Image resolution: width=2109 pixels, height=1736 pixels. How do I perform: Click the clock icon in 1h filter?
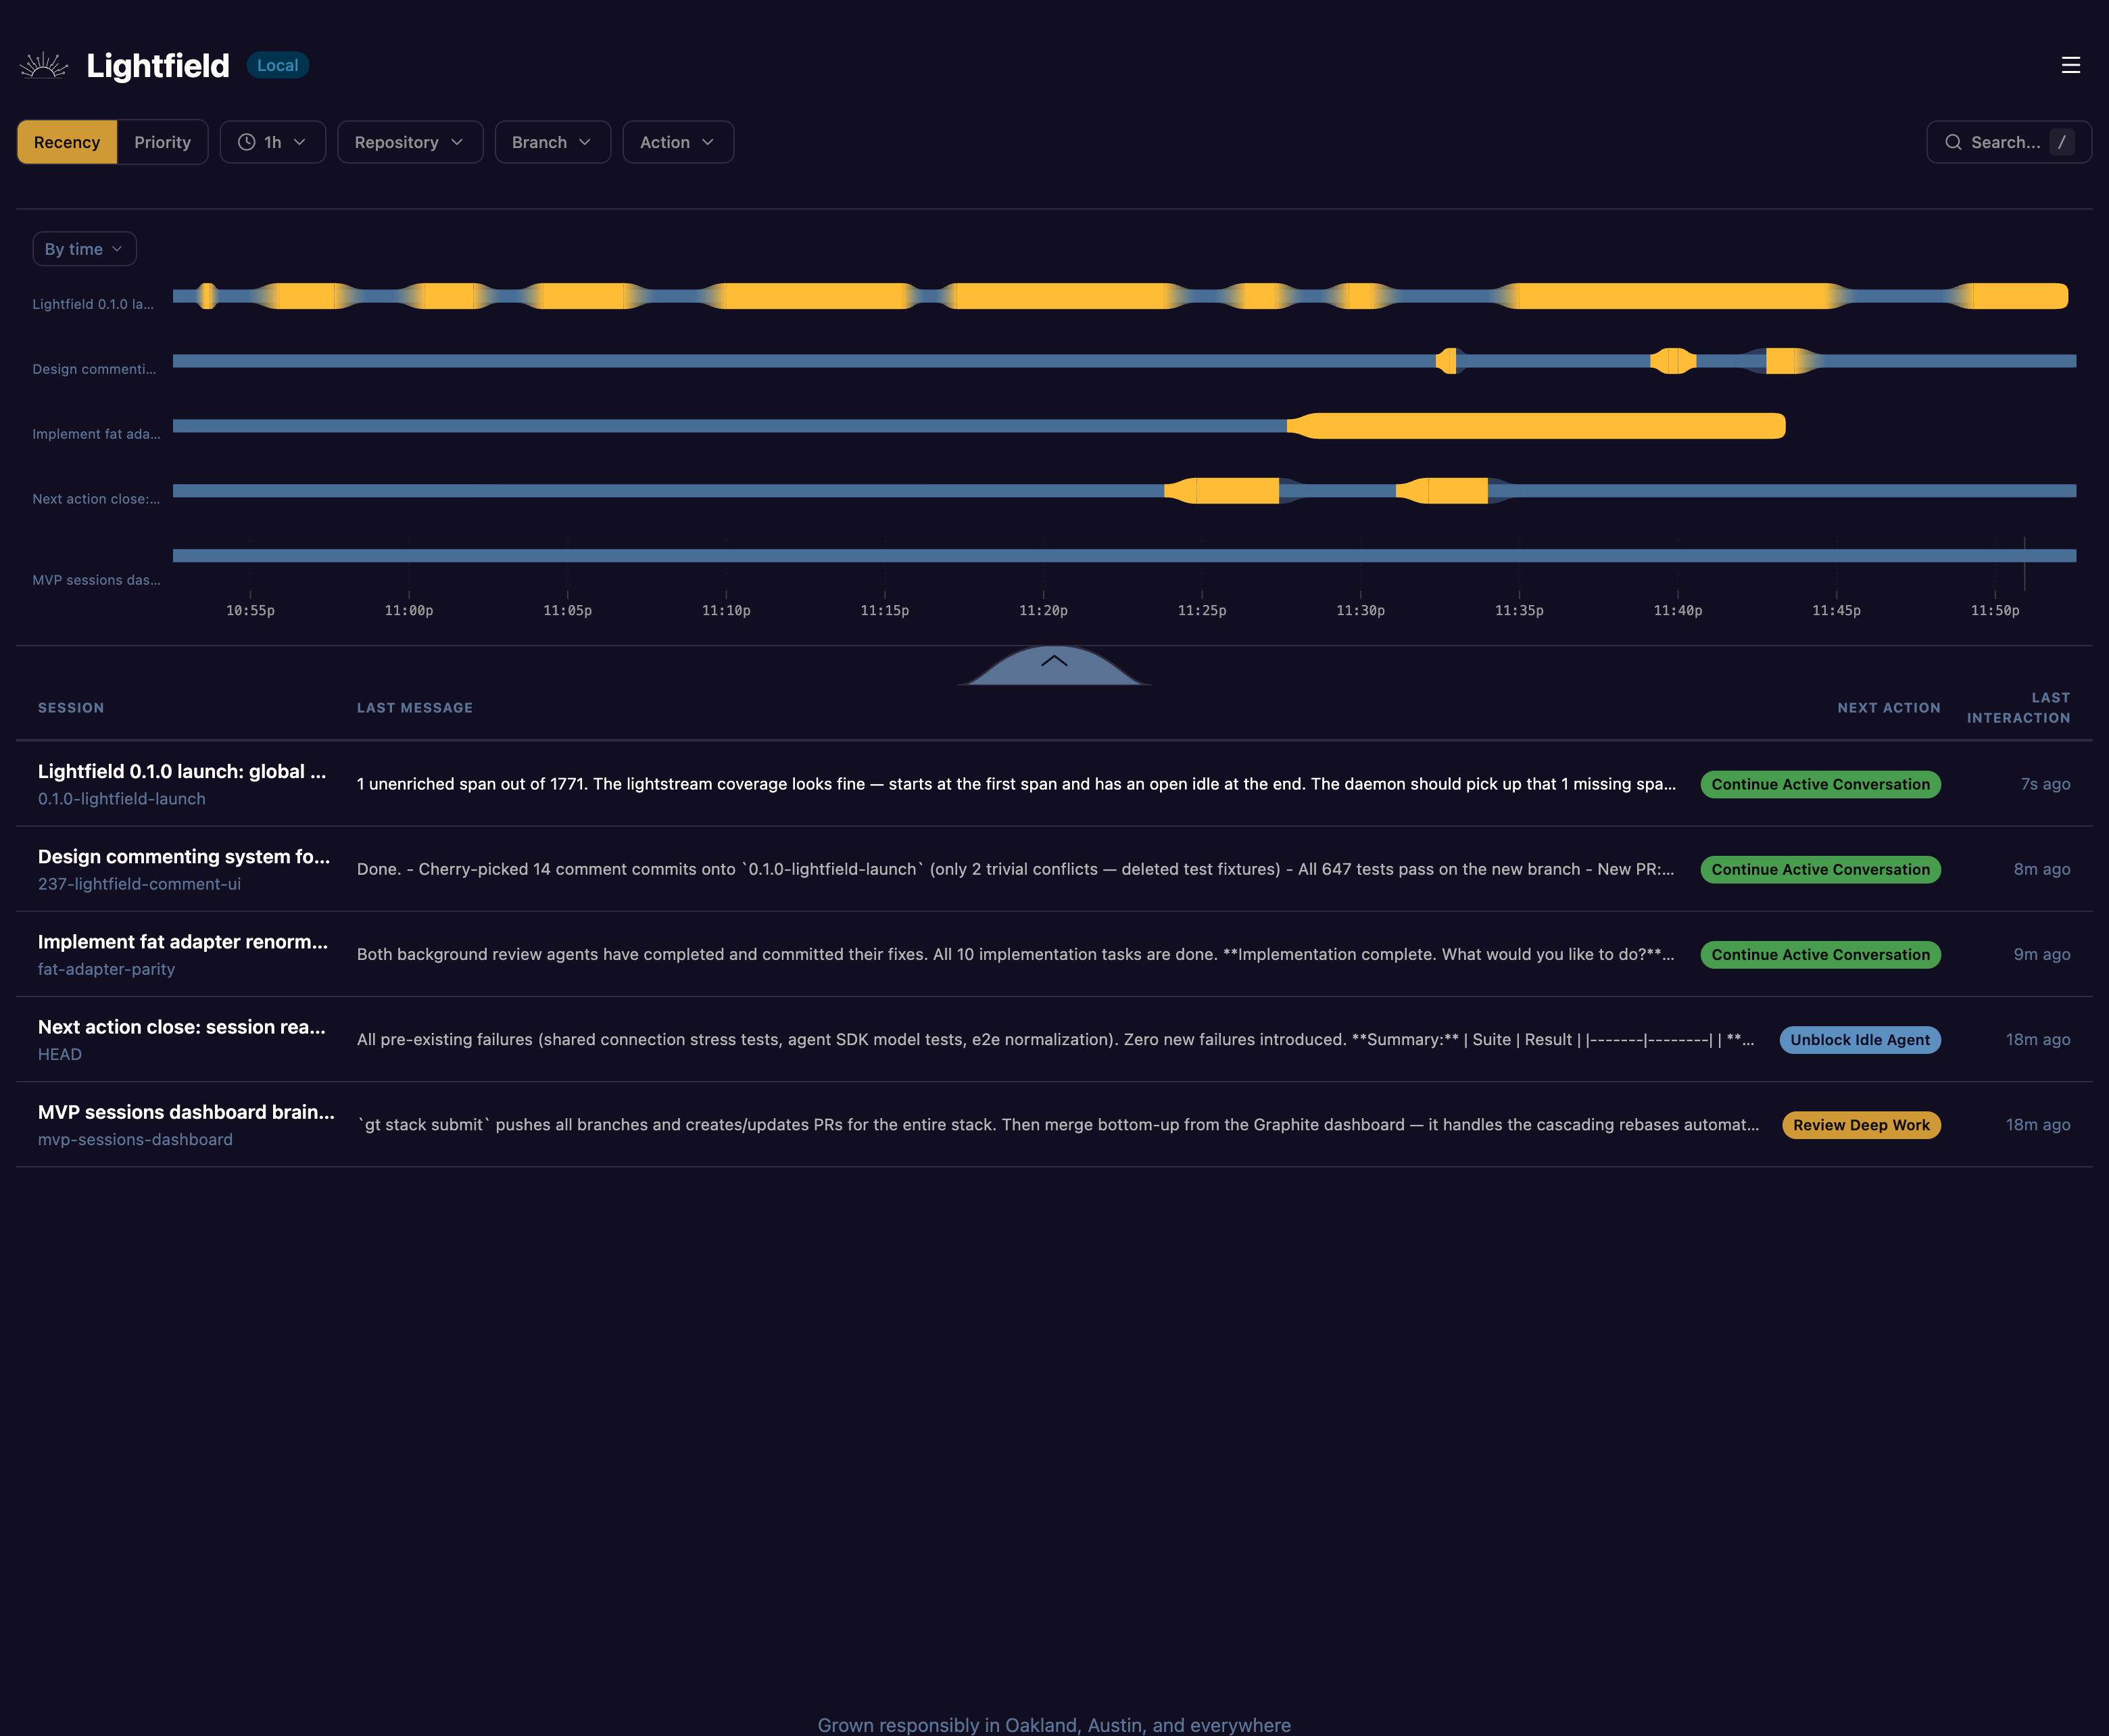(246, 142)
